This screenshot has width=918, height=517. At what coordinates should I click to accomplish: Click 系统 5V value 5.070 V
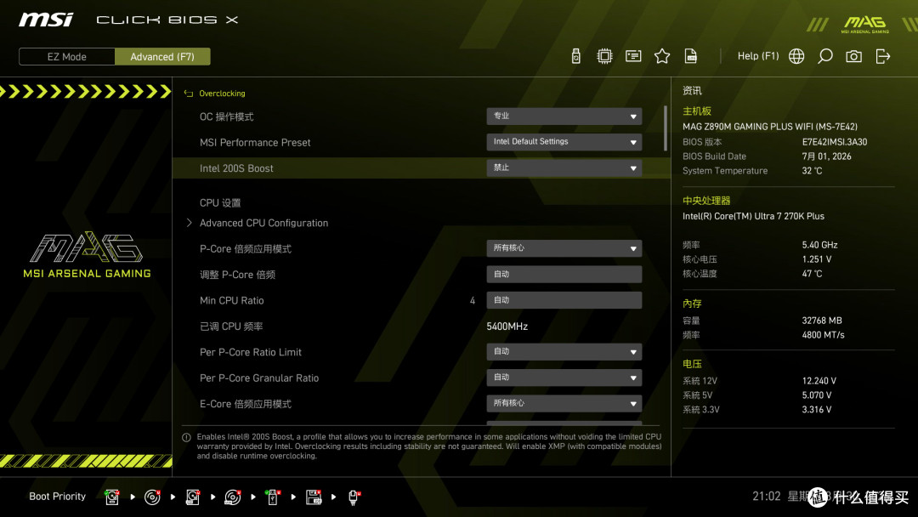[817, 395]
